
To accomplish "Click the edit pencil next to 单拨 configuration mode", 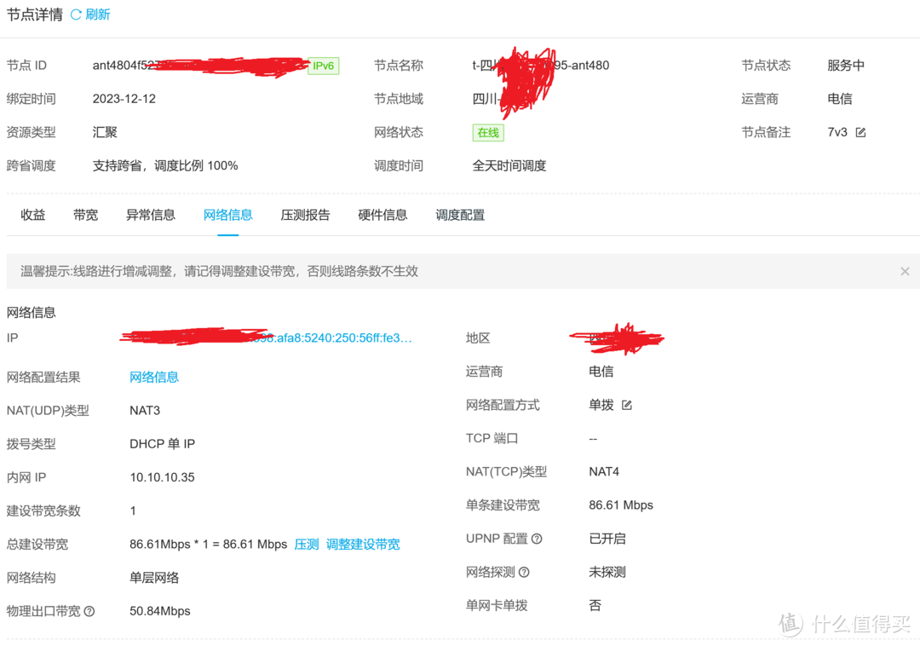I will (x=628, y=405).
